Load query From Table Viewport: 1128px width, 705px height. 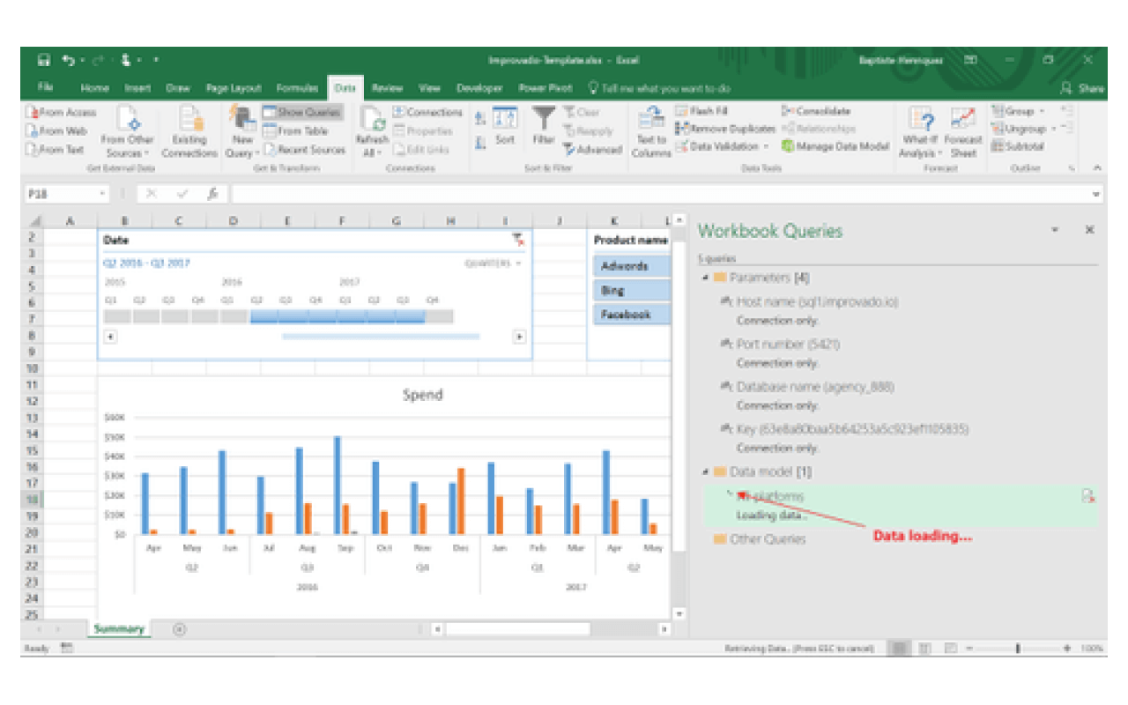[295, 131]
